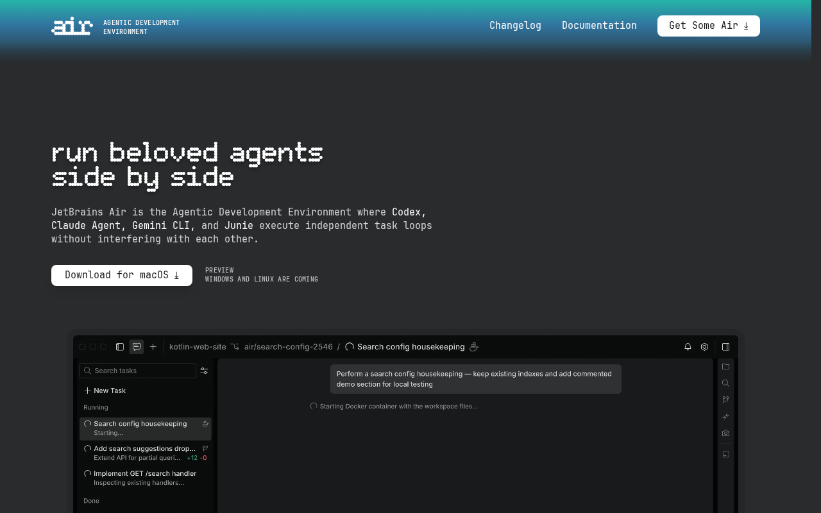
Task: Toggle the right sidebar panel icon
Action: click(x=725, y=347)
